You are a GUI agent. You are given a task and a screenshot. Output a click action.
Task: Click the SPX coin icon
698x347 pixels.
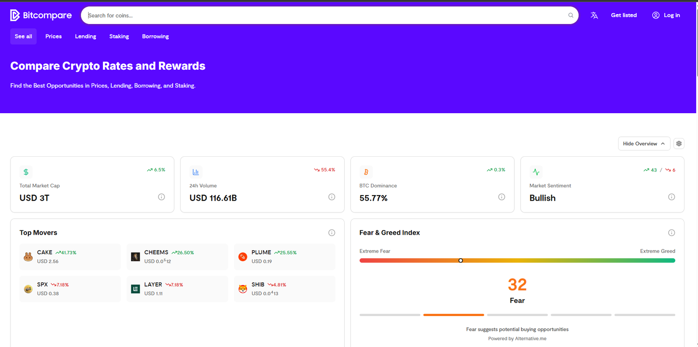tap(28, 289)
